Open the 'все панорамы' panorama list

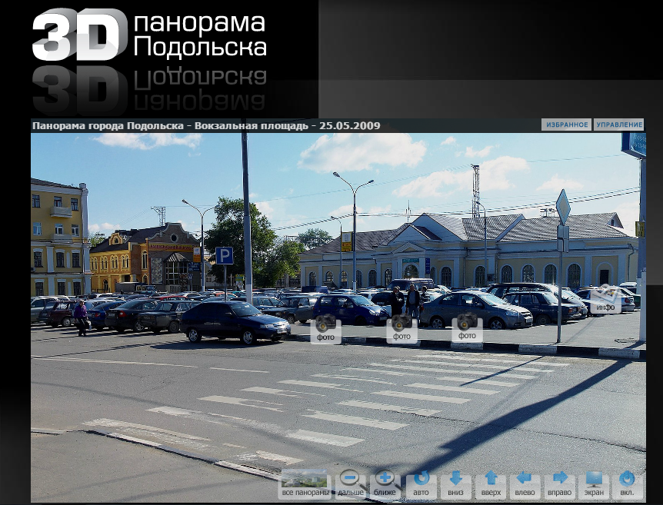(x=304, y=483)
